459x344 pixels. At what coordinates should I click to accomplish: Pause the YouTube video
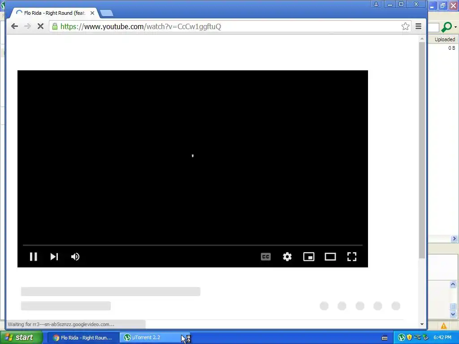coord(33,257)
